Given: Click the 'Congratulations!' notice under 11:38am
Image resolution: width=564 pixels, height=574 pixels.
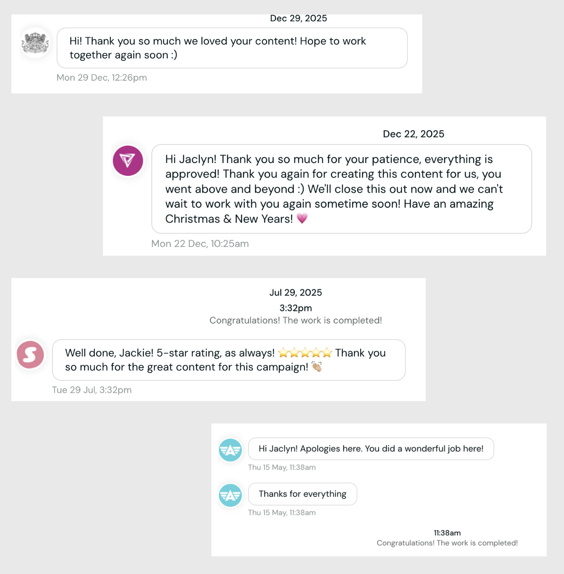Looking at the screenshot, I should [447, 543].
